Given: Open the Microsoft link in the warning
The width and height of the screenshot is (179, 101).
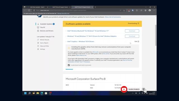Looking at the screenshot, I should point(96,52).
